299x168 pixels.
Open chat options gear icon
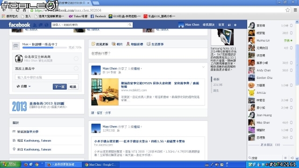(285, 158)
